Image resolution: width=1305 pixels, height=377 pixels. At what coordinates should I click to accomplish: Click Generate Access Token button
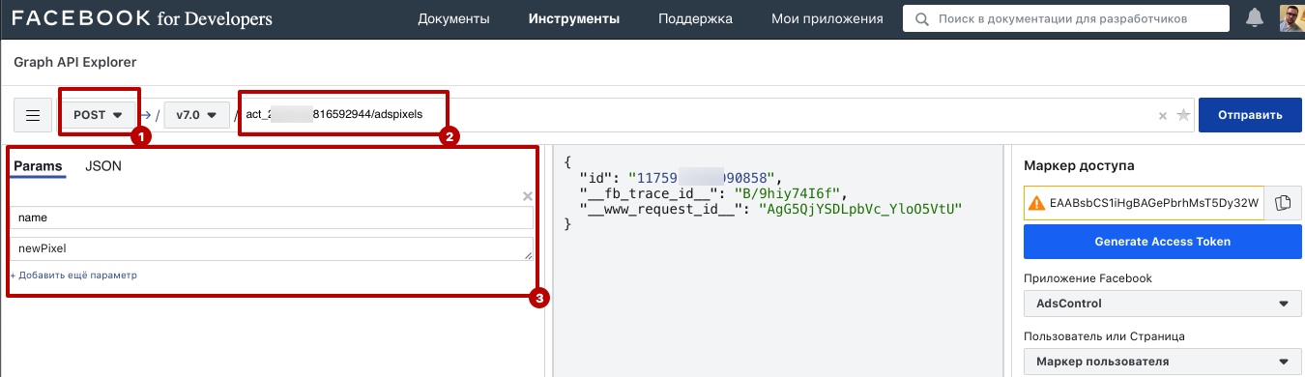tap(1162, 242)
